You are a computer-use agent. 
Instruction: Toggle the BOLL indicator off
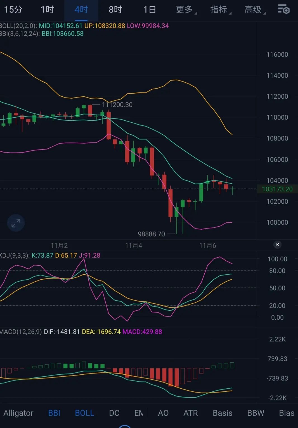tap(85, 413)
